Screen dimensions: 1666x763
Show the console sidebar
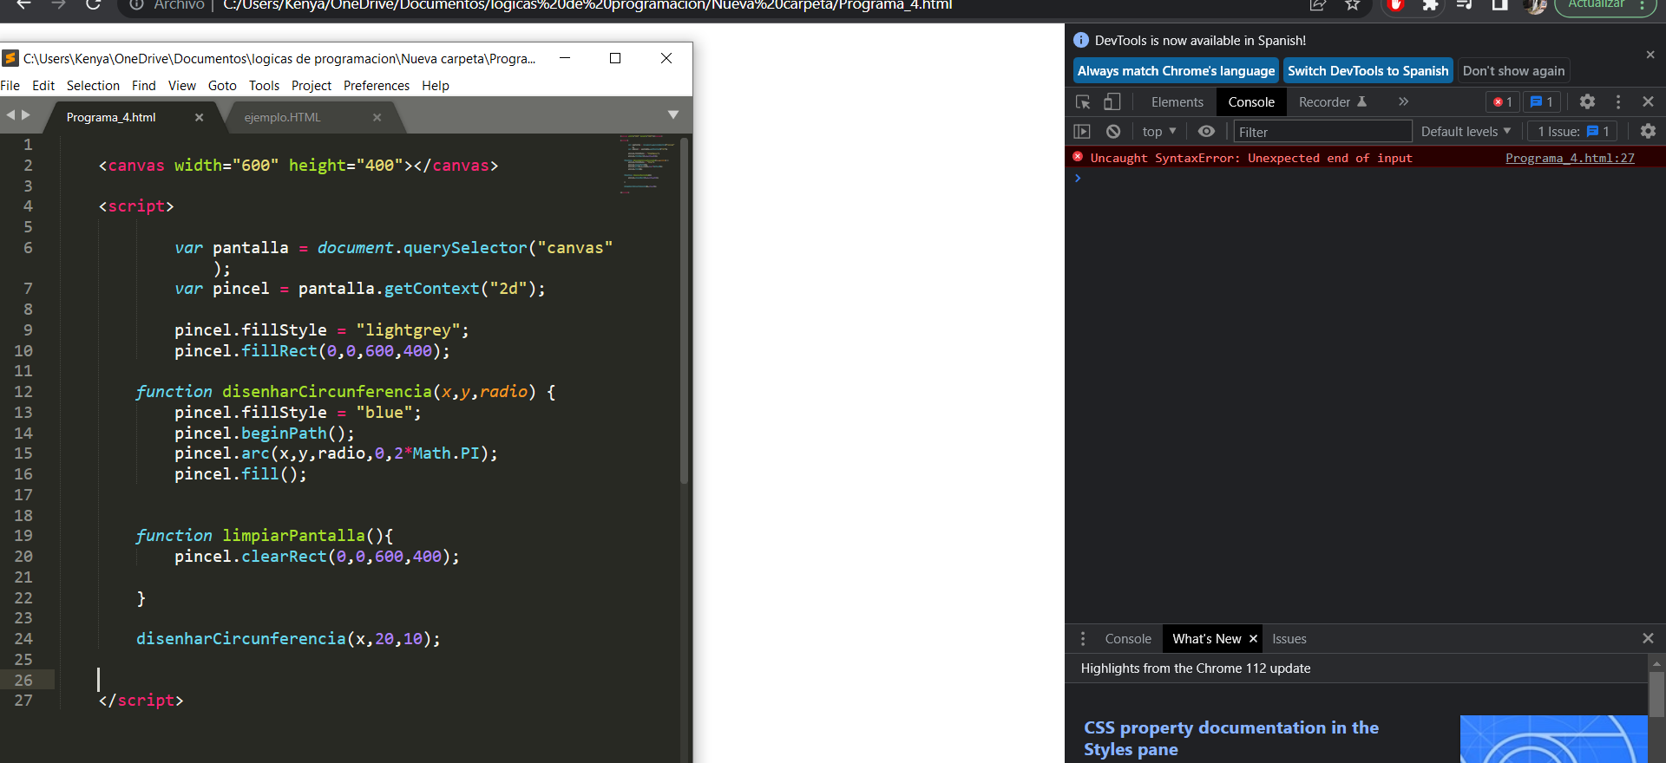(1082, 131)
